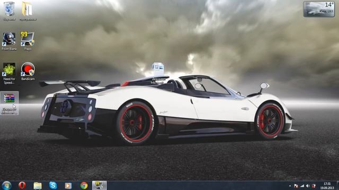Image resolution: width=339 pixels, height=190 pixels.
Task: Open Windows Explorer from the taskbar
Action: (38, 185)
